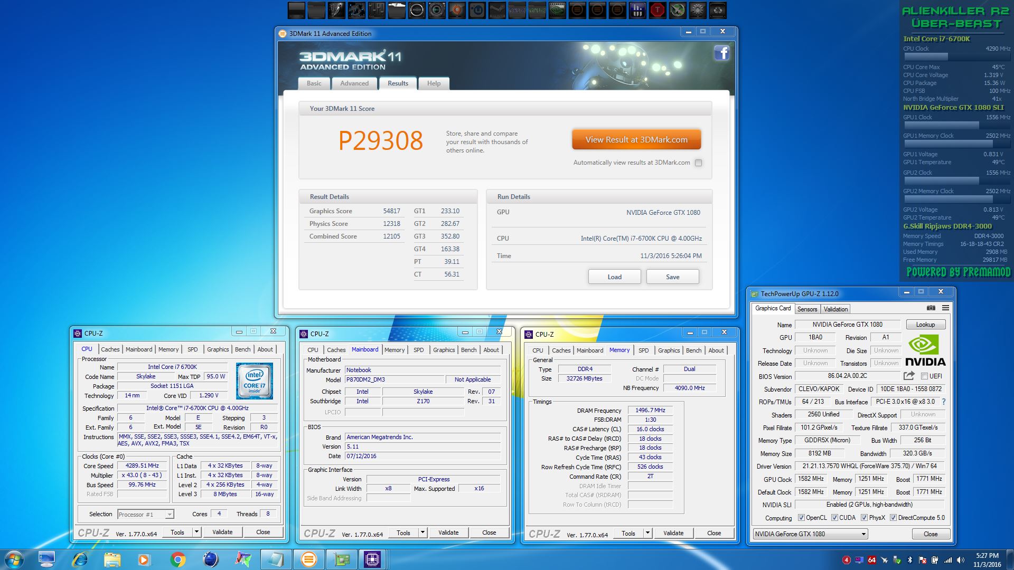Open the Sensors tab in GPU-Z
The height and width of the screenshot is (570, 1014).
pos(807,309)
